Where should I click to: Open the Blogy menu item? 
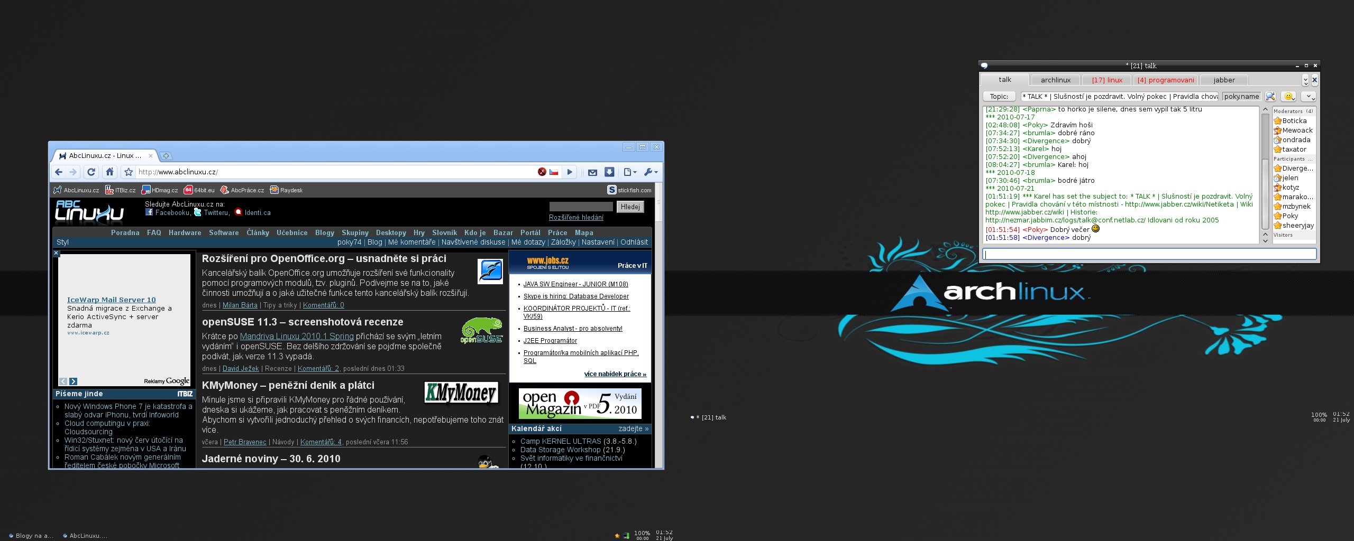pyautogui.click(x=325, y=232)
